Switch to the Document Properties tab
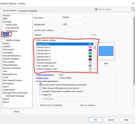136x124 pixels. point(28,11)
